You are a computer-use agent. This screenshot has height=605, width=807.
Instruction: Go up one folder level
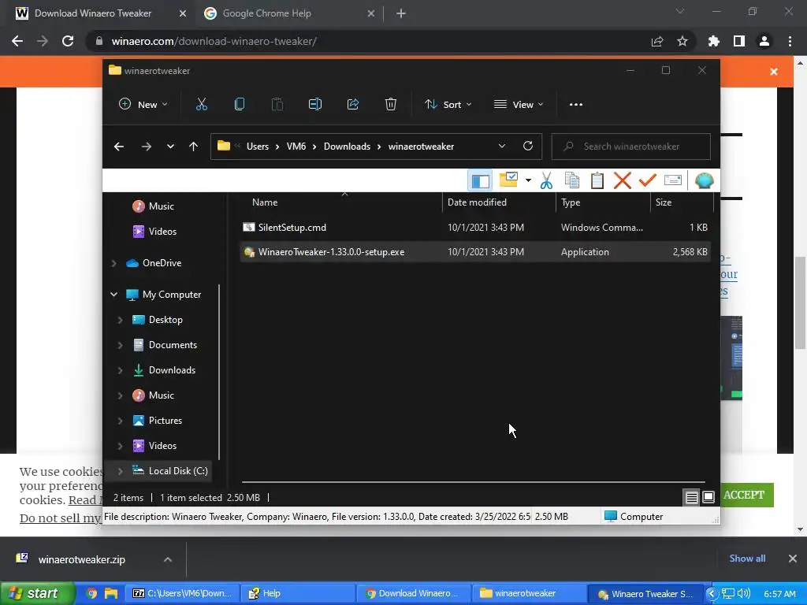(x=194, y=147)
